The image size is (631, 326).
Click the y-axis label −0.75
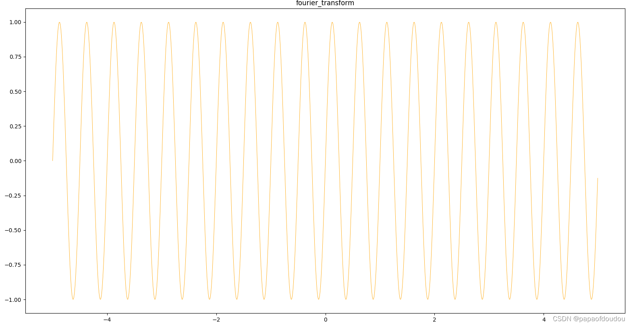coord(12,265)
